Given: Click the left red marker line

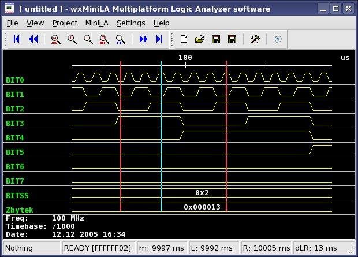Looking at the screenshot, I should tap(121, 136).
